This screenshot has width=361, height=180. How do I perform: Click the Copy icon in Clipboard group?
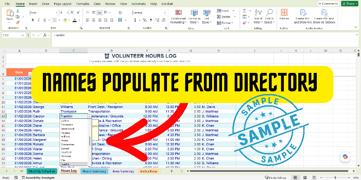tap(18, 17)
